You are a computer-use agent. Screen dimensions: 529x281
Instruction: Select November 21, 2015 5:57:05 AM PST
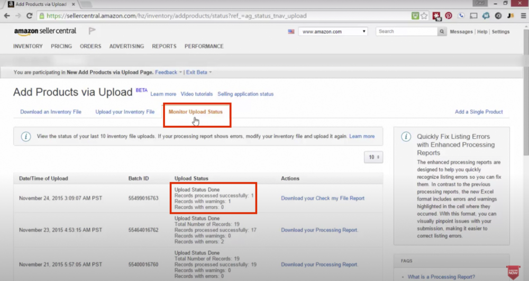60,265
